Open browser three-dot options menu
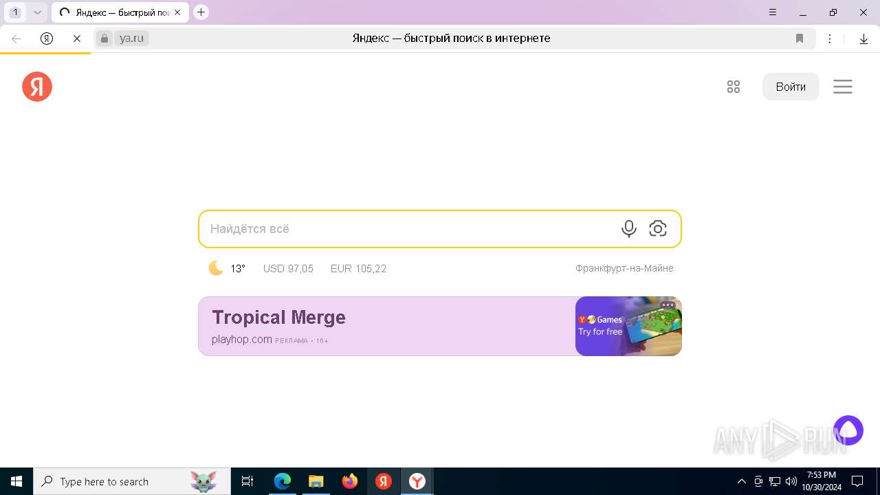Image resolution: width=880 pixels, height=495 pixels. (x=830, y=38)
